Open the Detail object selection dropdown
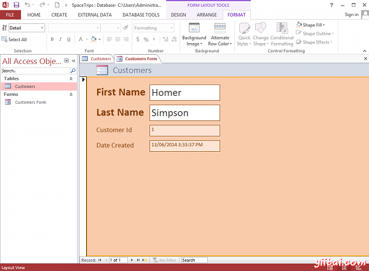Screen dimensions: 369x271 (x=42, y=28)
